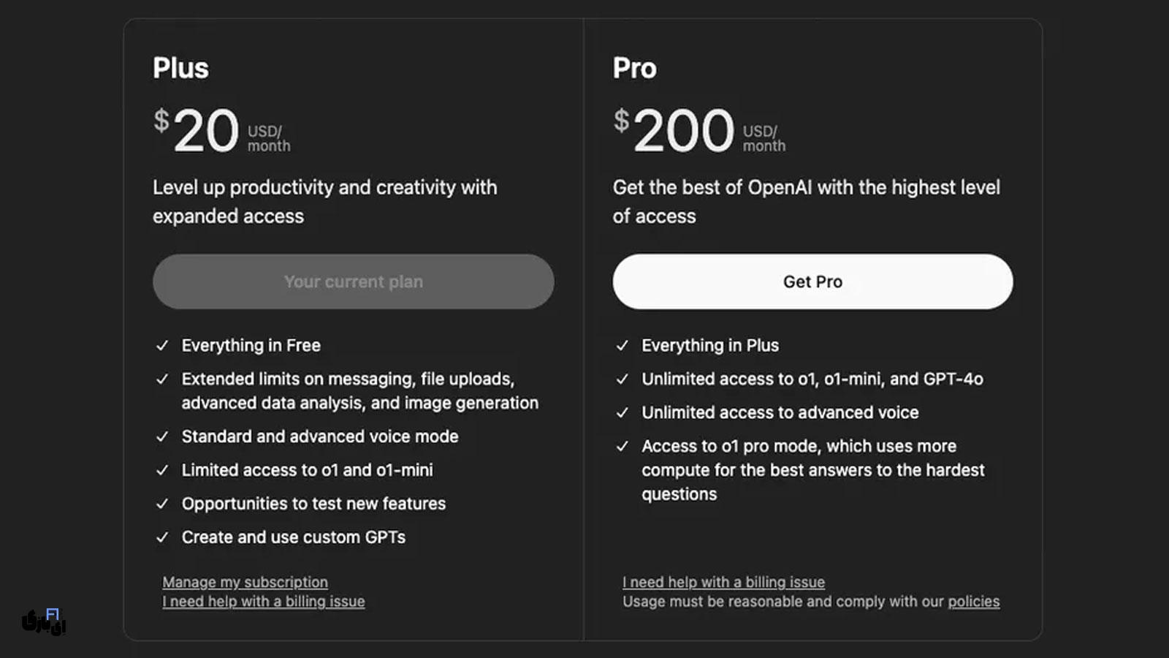
Task: Click checkmark beside Unlimited access to advanced voice
Action: [x=622, y=413]
